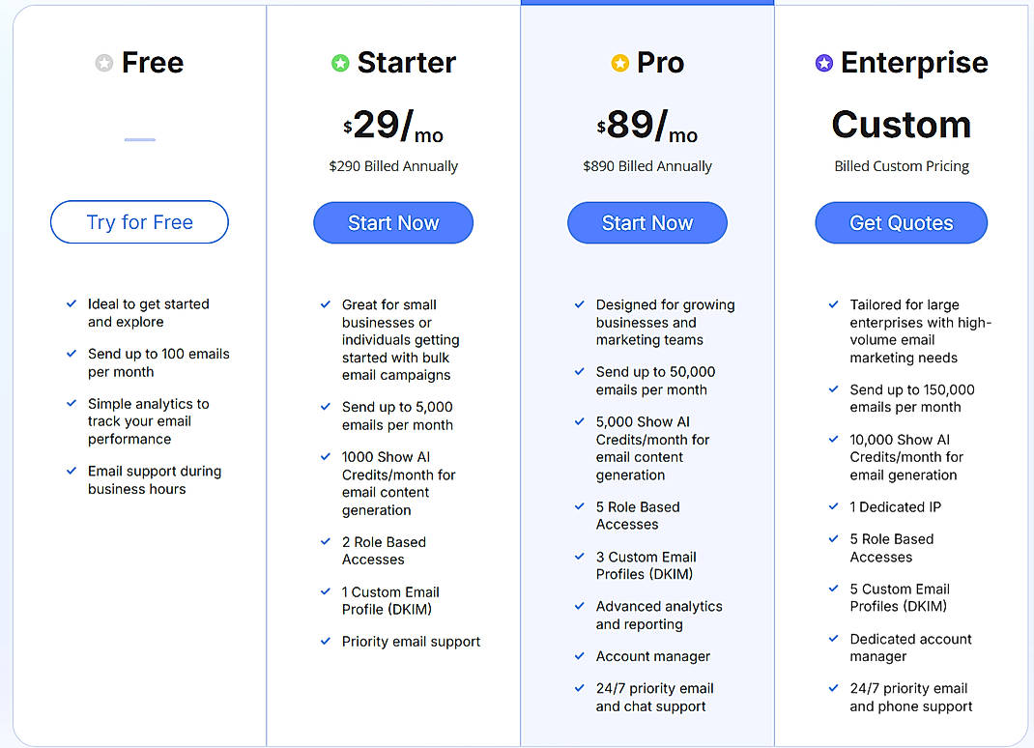This screenshot has height=748, width=1034.
Task: Click the 'Get Quotes' button
Action: (x=901, y=222)
